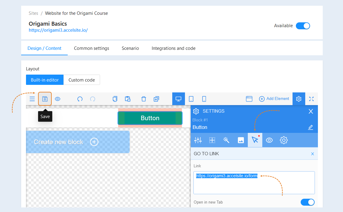
Task: Close the Settings panel
Action: pos(311,111)
